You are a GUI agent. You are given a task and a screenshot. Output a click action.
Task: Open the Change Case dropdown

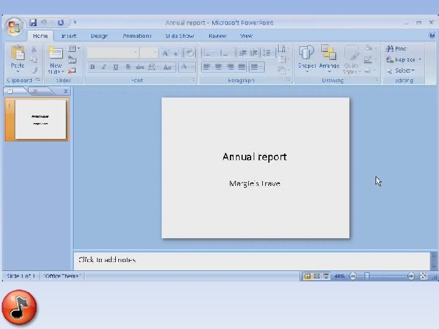click(x=168, y=67)
